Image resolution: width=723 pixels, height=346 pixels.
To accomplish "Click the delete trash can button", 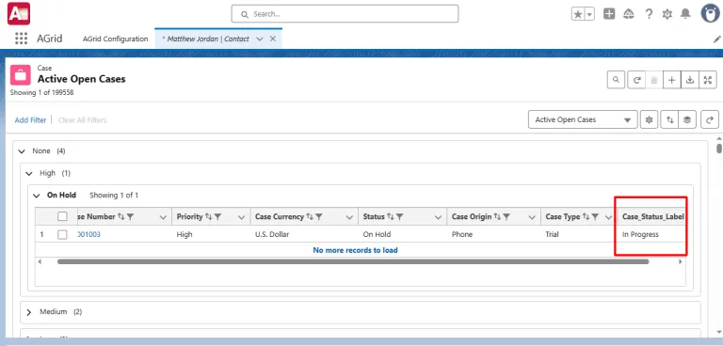I will coord(654,80).
